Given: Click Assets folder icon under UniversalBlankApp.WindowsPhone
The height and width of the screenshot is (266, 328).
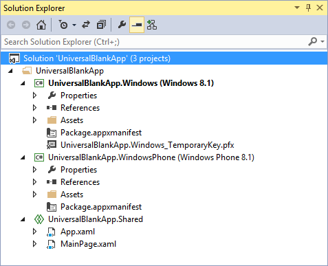Looking at the screenshot, I should point(52,195).
